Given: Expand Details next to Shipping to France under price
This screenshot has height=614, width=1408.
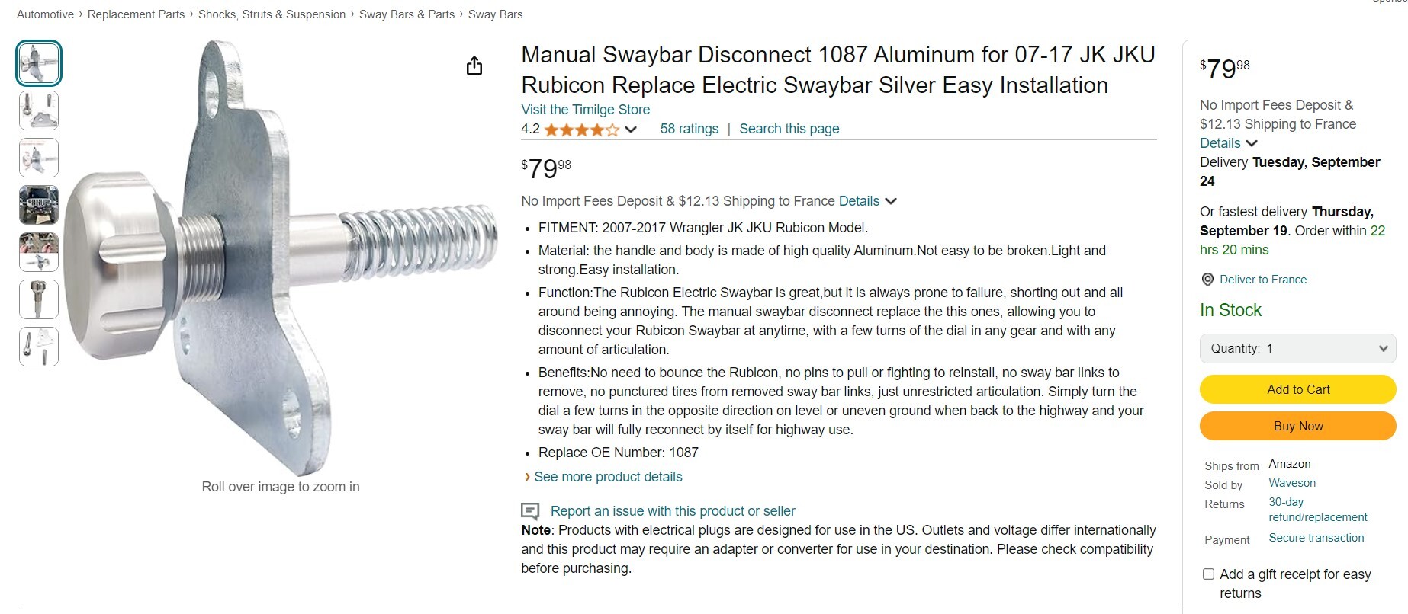Looking at the screenshot, I should coord(867,201).
